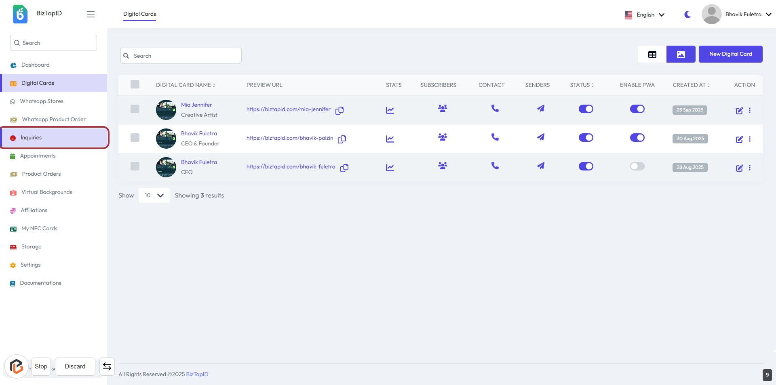776x385 pixels.
Task: Go to My NFC Cards menu
Action: [x=39, y=229]
